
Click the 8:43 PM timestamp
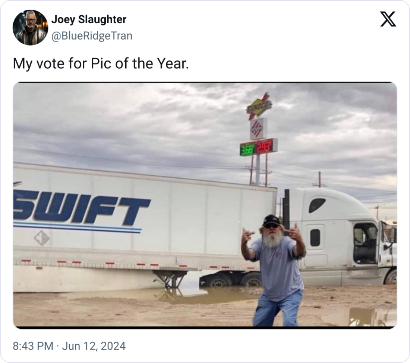click(x=33, y=346)
